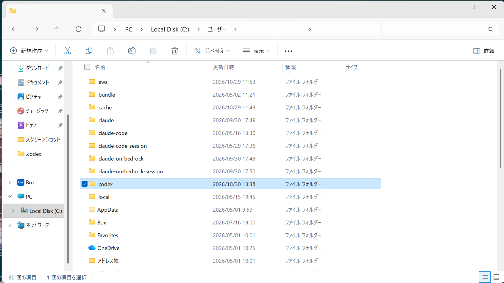The width and height of the screenshot is (504, 283).
Task: Expand the Local Disk (C:) tree node
Action: pos(13,211)
